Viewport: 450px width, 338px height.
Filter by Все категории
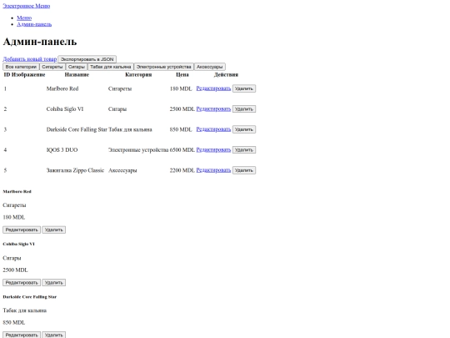pyautogui.click(x=21, y=67)
